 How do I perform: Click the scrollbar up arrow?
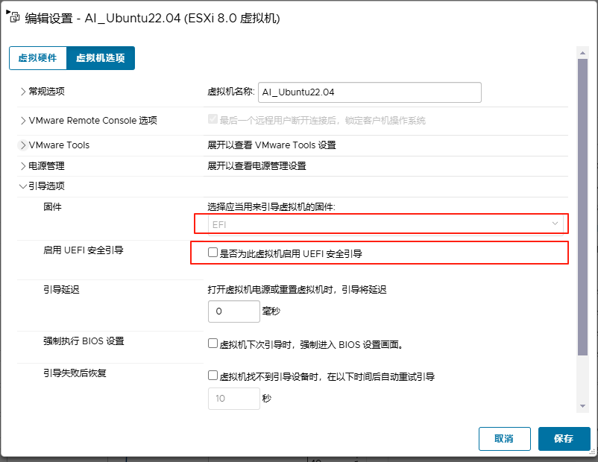(583, 51)
